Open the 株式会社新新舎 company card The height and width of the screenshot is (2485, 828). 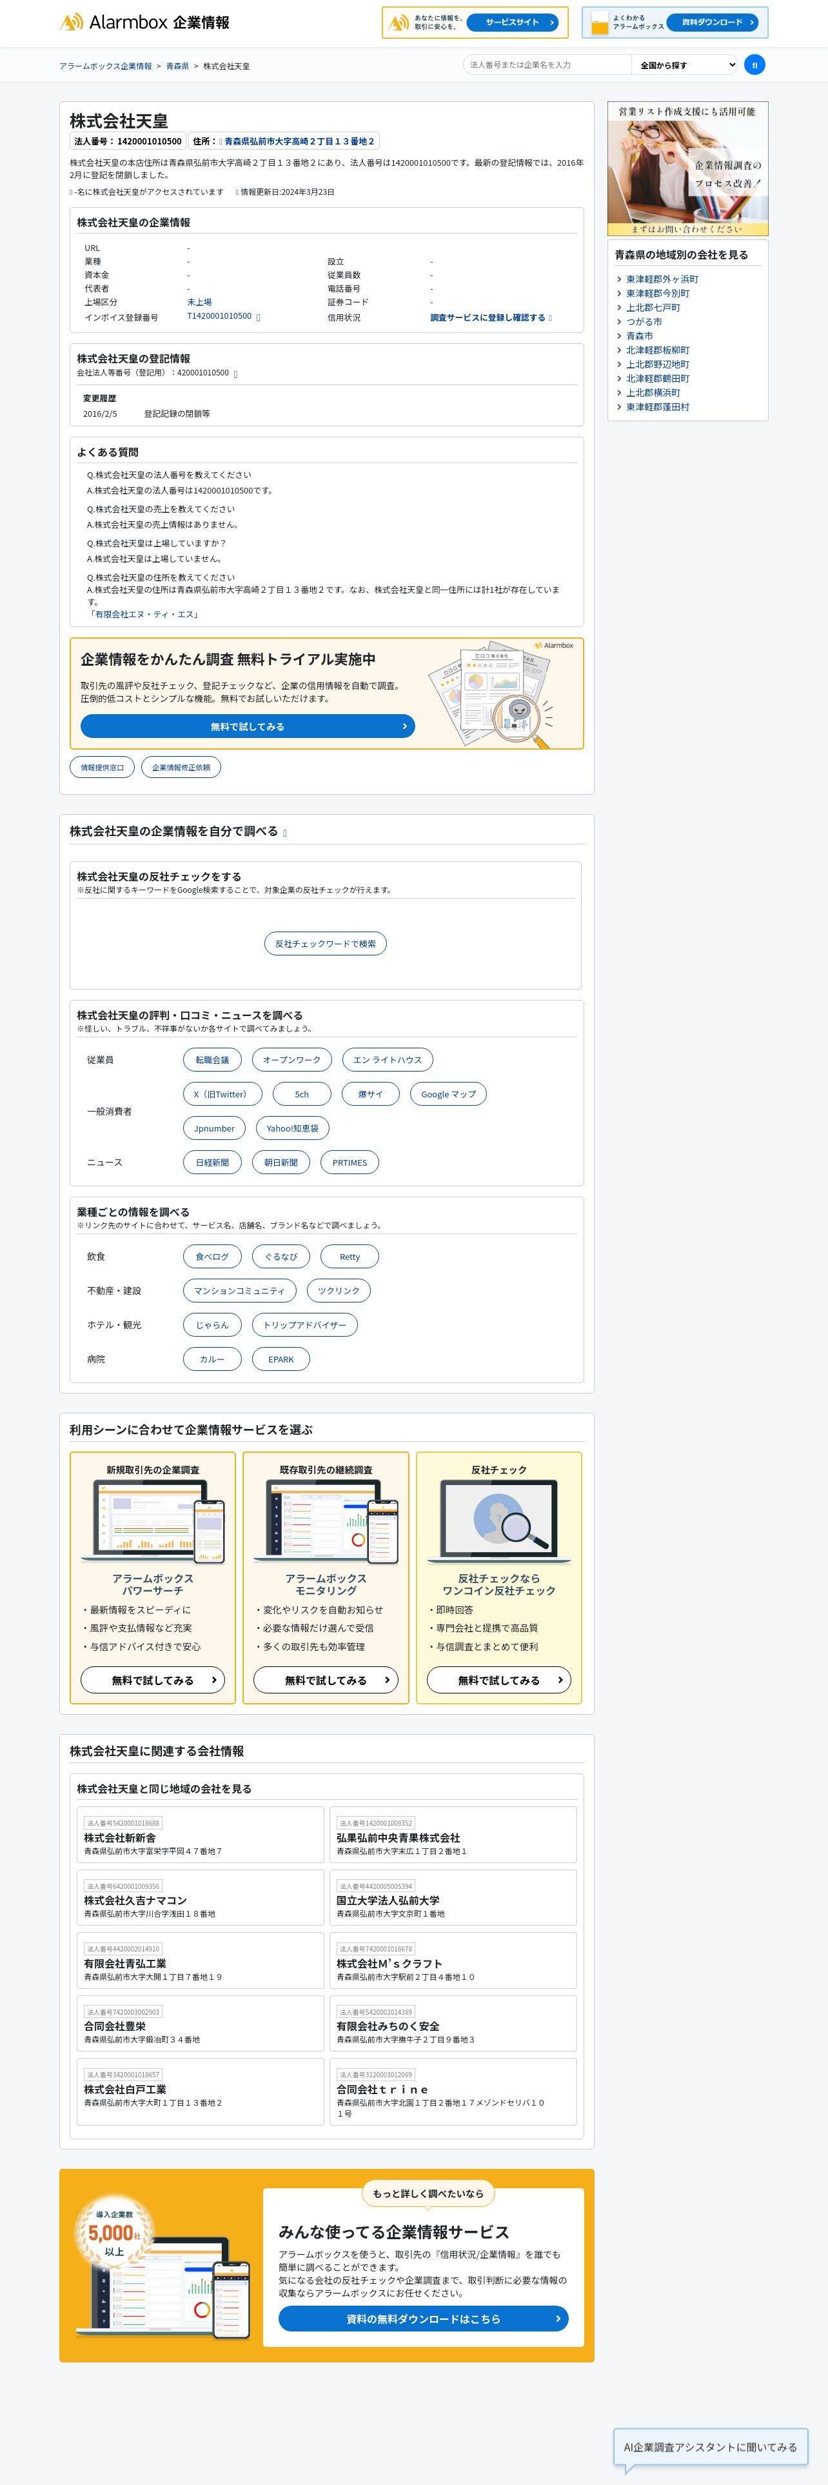[x=201, y=1835]
